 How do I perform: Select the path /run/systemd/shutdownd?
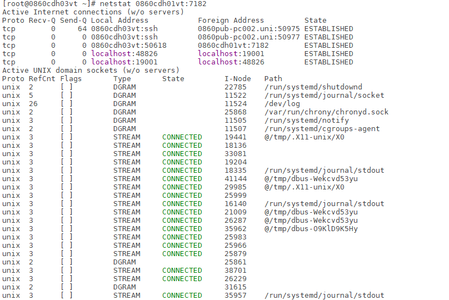pyautogui.click(x=313, y=87)
